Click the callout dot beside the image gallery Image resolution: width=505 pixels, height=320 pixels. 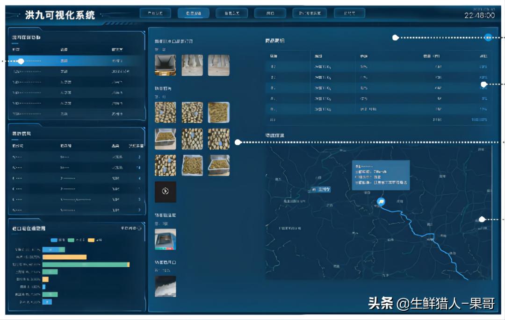pyautogui.click(x=238, y=142)
